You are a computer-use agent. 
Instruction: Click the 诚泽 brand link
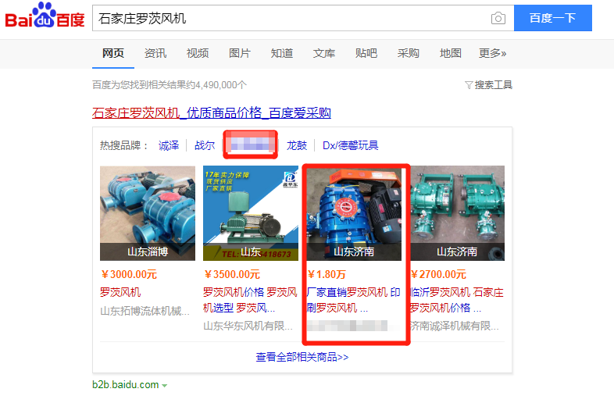(x=169, y=146)
